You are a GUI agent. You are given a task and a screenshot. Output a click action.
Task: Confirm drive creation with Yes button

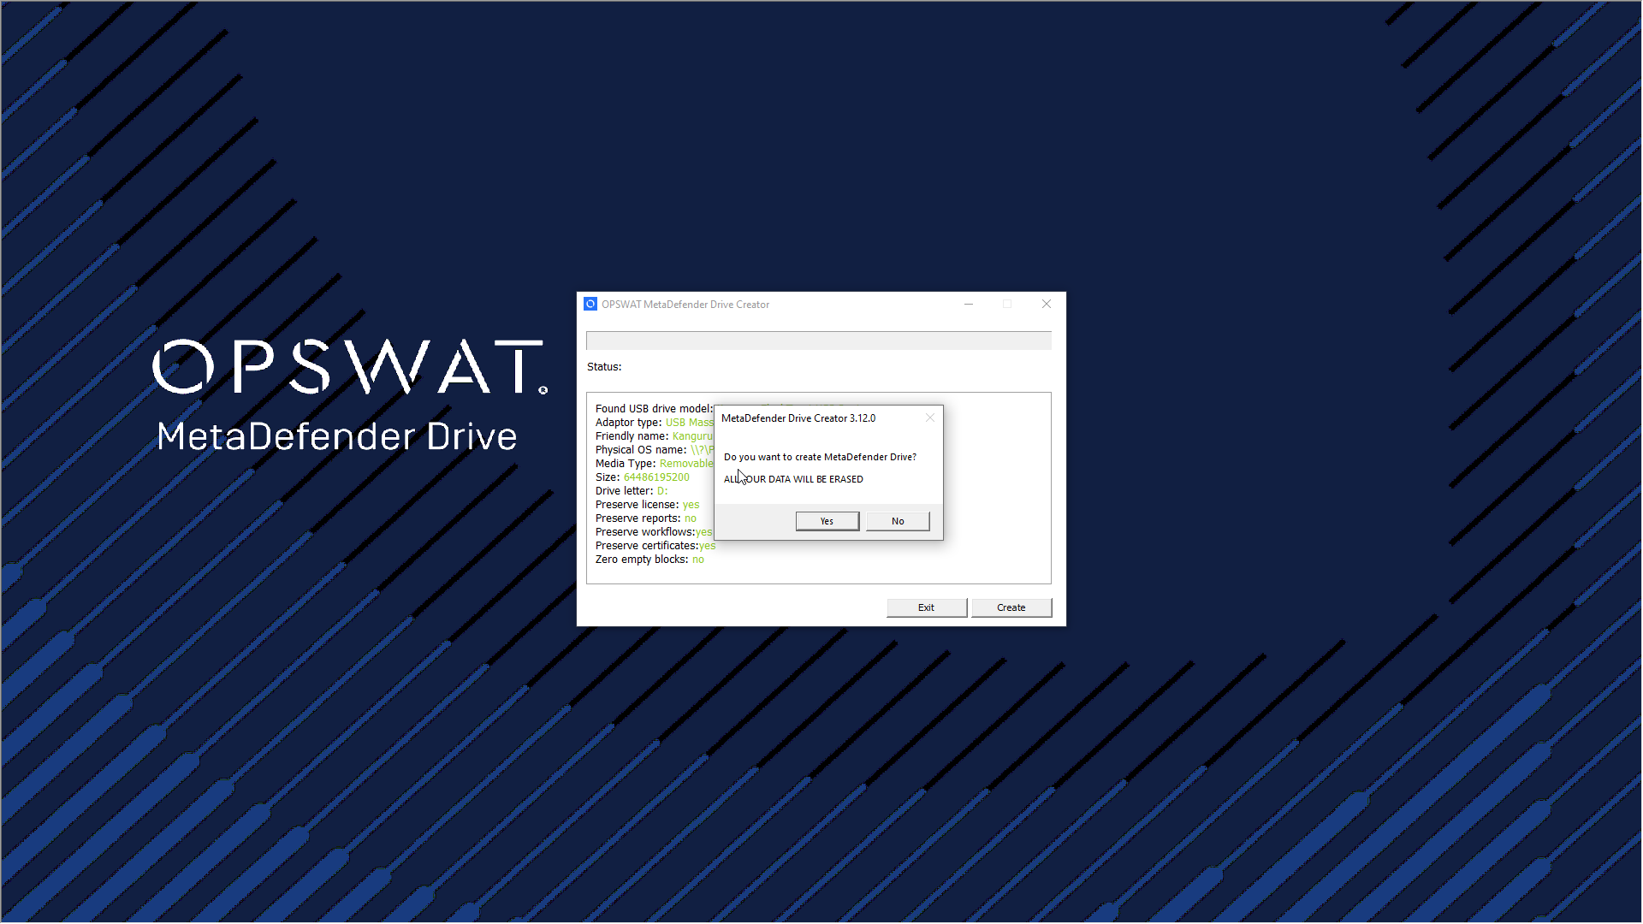827,521
